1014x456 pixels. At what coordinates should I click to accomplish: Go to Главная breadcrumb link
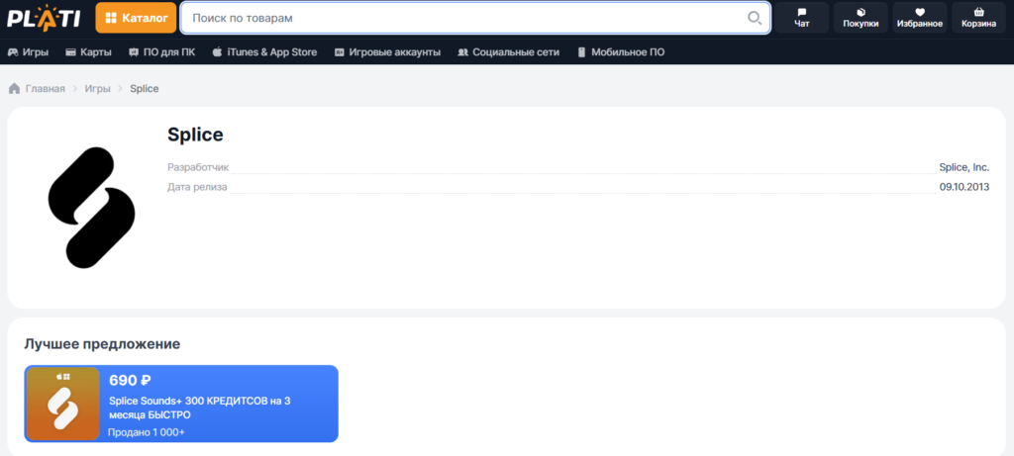coord(46,88)
